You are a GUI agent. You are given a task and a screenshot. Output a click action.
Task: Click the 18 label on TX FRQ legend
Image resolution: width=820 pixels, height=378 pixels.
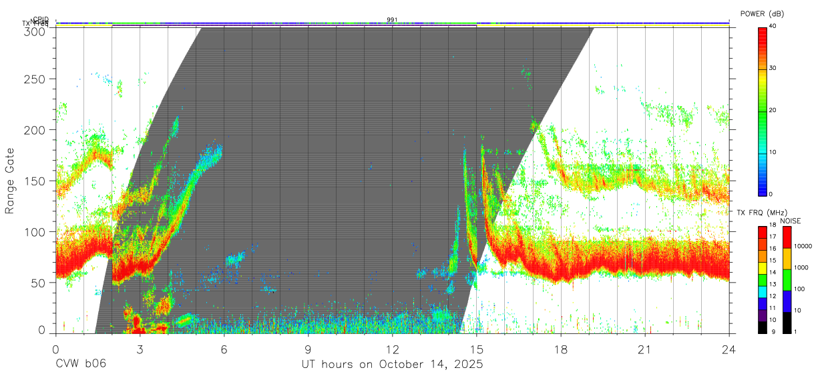[x=773, y=225]
